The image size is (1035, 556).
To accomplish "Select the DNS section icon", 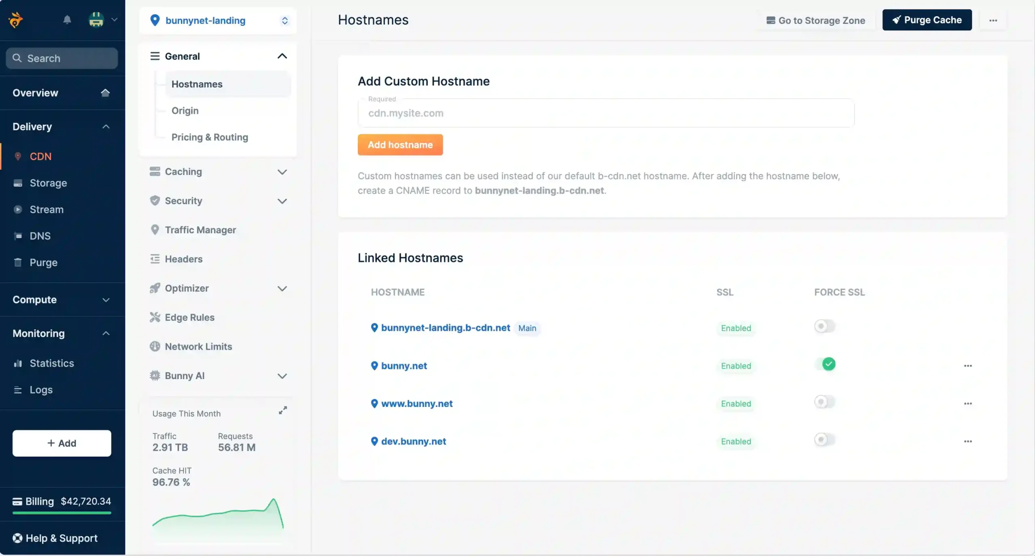I will (x=18, y=236).
